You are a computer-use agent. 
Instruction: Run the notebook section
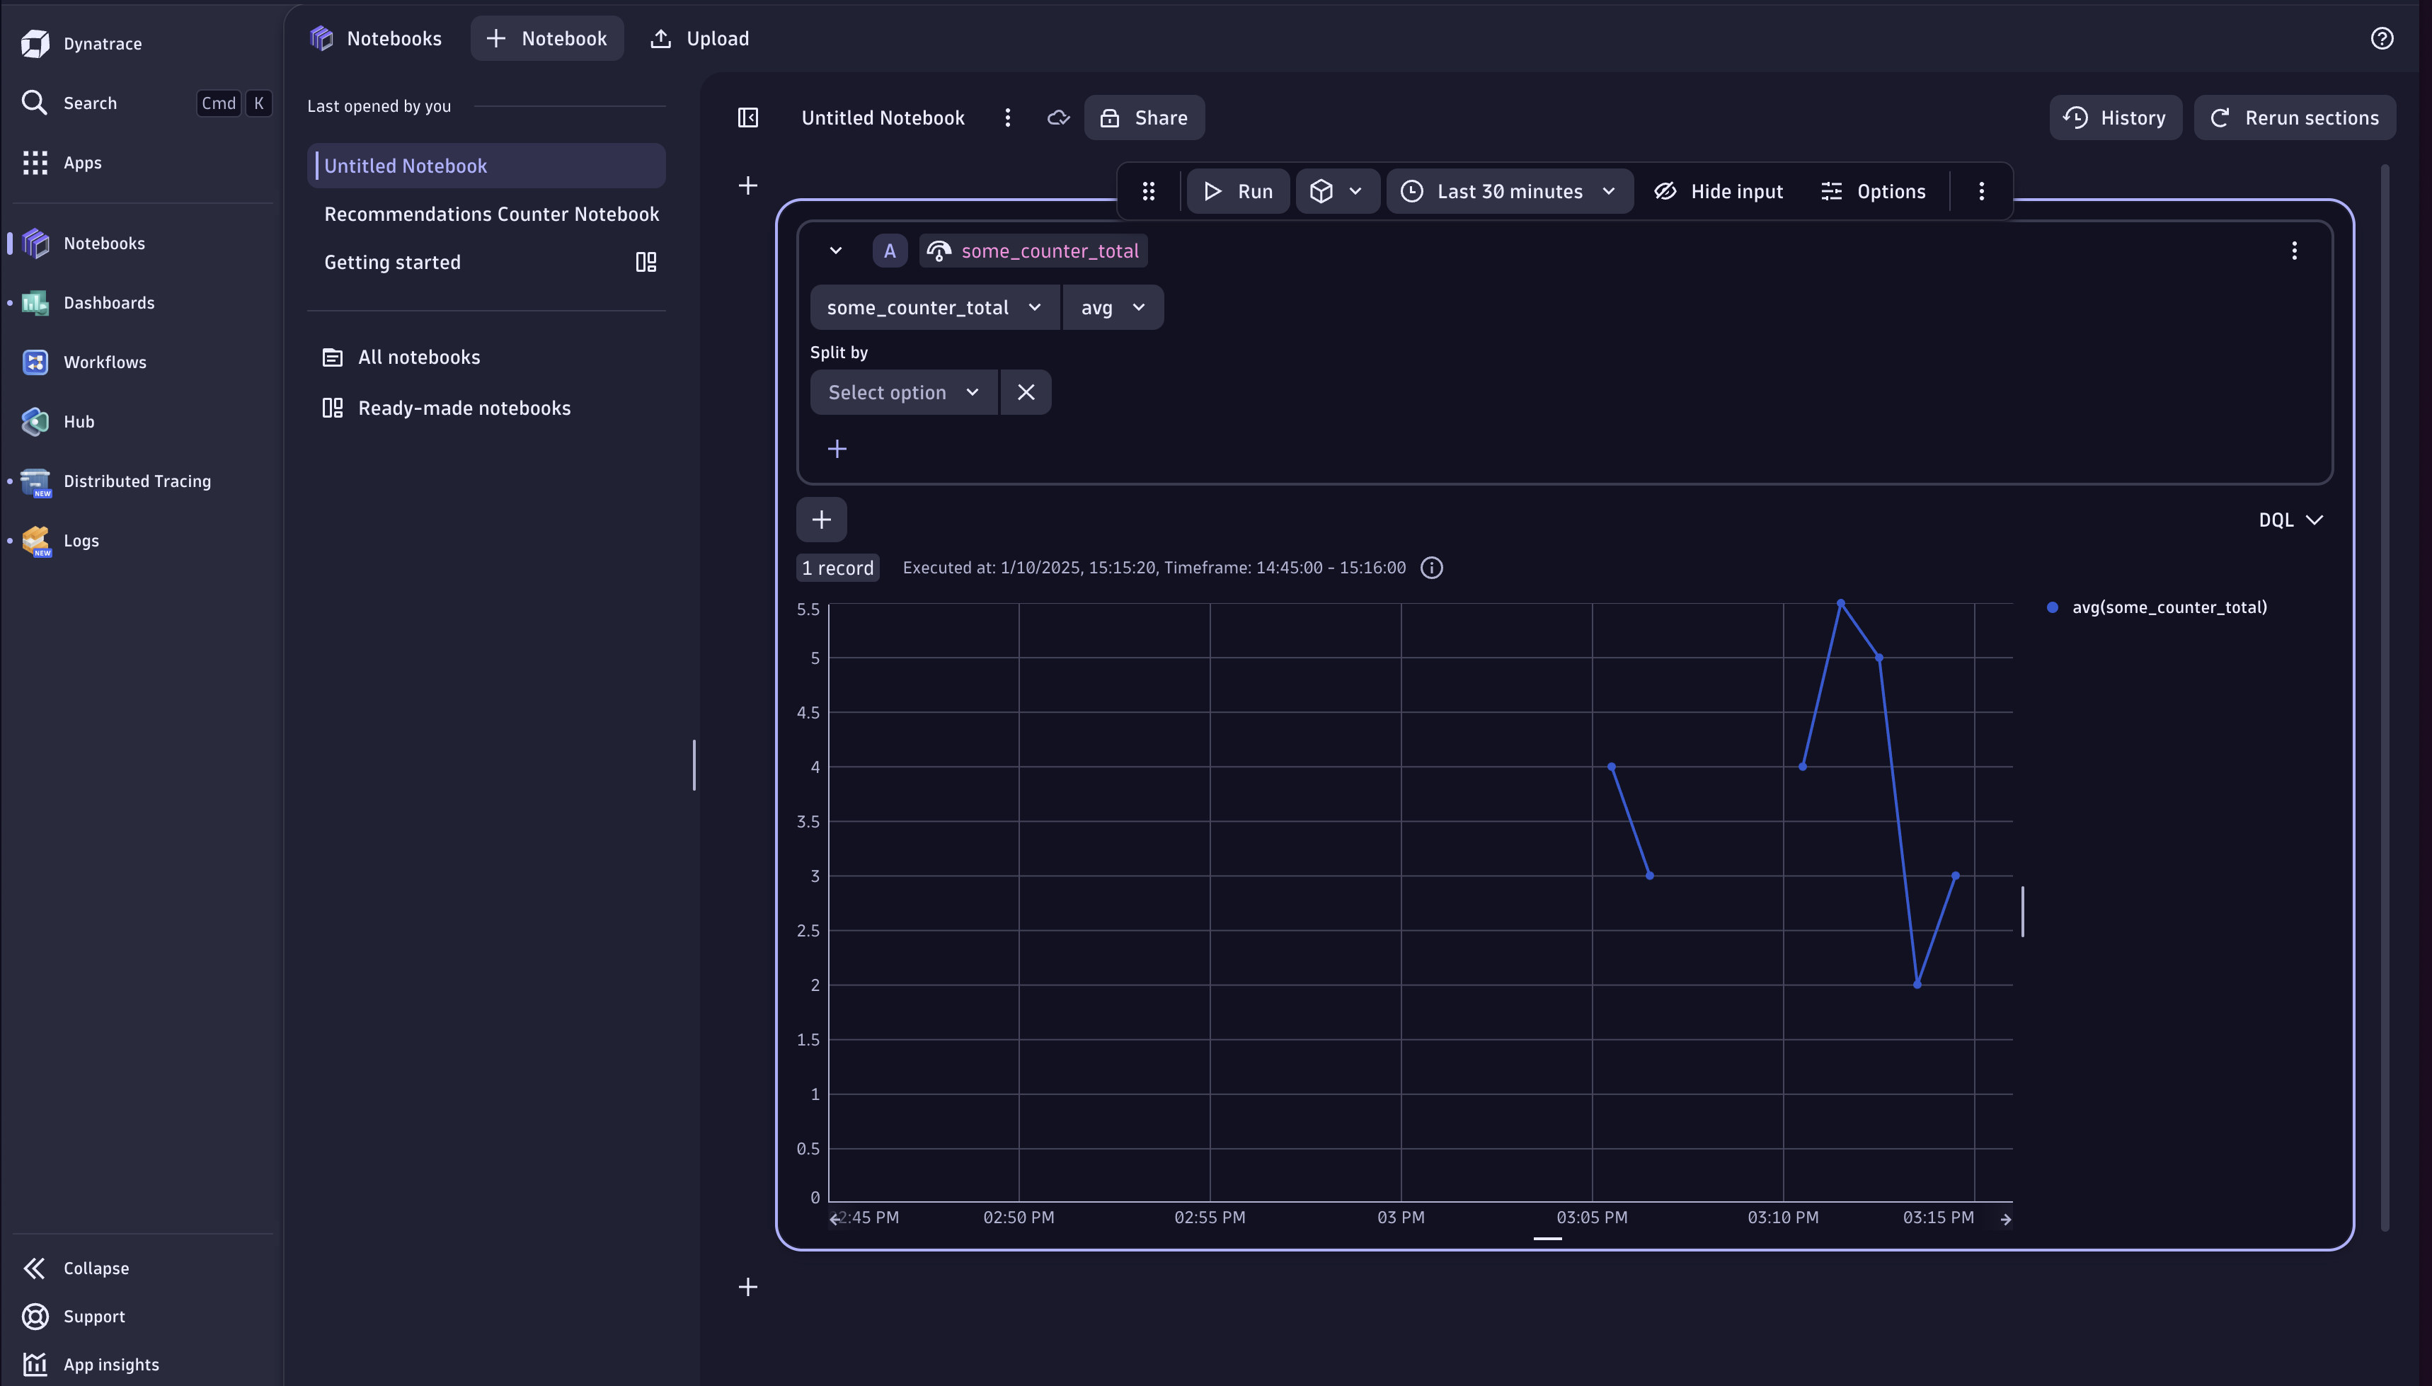point(1237,190)
